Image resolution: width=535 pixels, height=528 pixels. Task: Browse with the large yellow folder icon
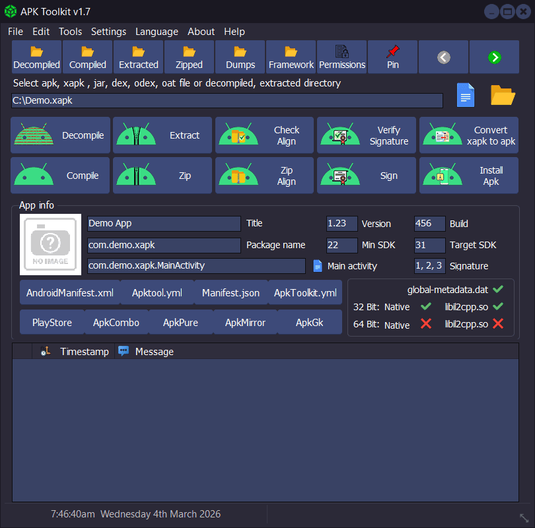pos(503,95)
